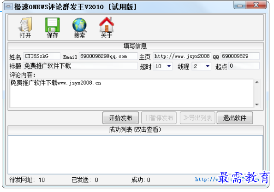
Task: Open the http:// link in status bar
Action: pos(227,179)
